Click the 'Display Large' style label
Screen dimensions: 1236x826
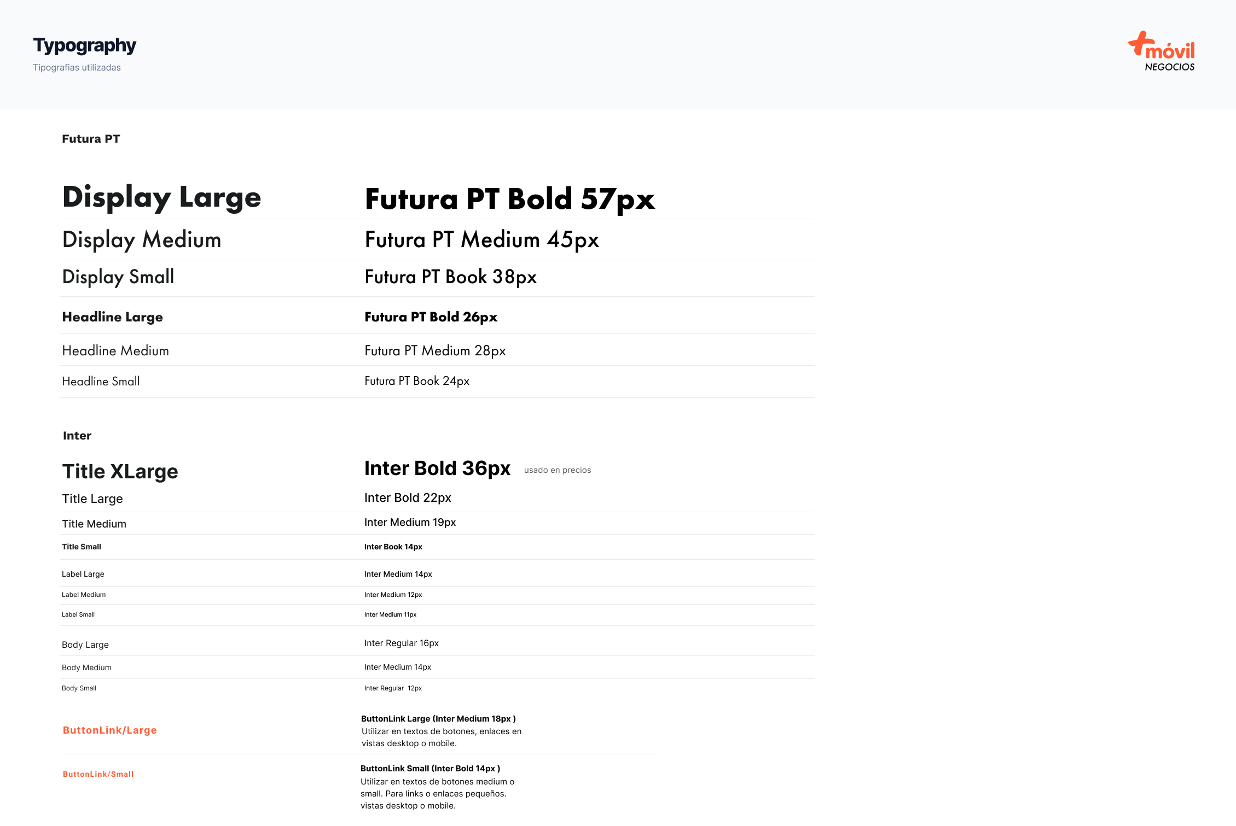161,197
